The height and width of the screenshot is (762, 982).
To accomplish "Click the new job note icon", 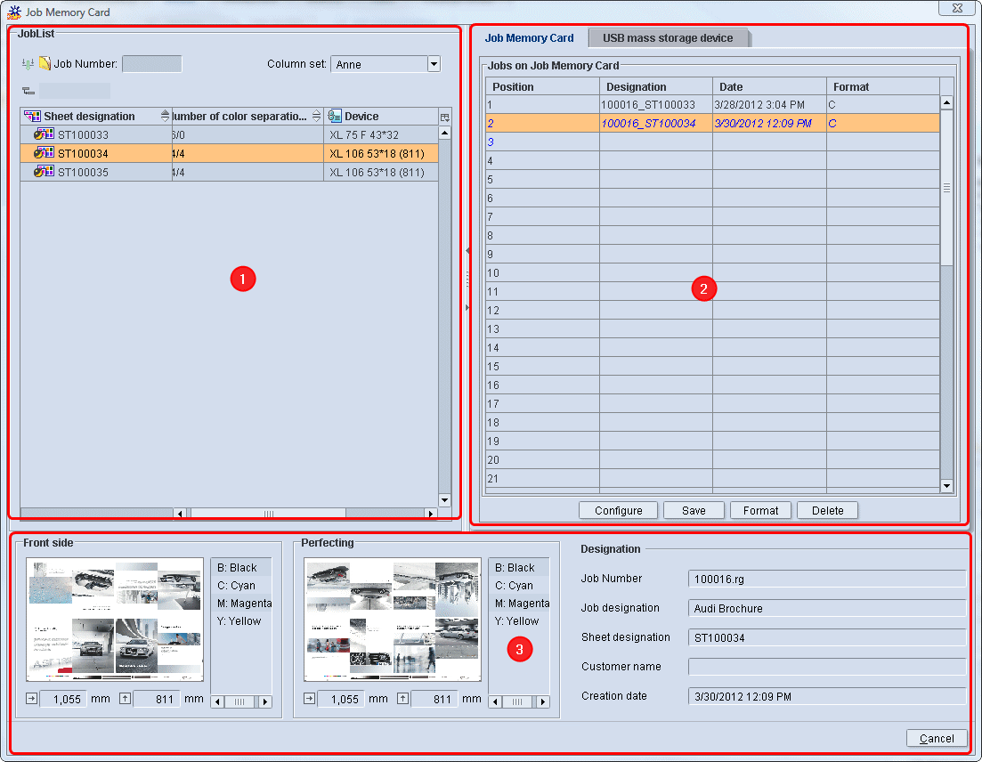I will coord(45,63).
